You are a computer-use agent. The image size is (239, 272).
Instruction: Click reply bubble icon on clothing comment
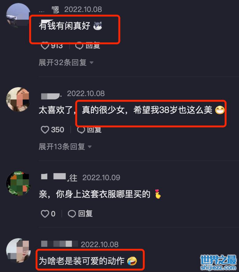(72, 214)
